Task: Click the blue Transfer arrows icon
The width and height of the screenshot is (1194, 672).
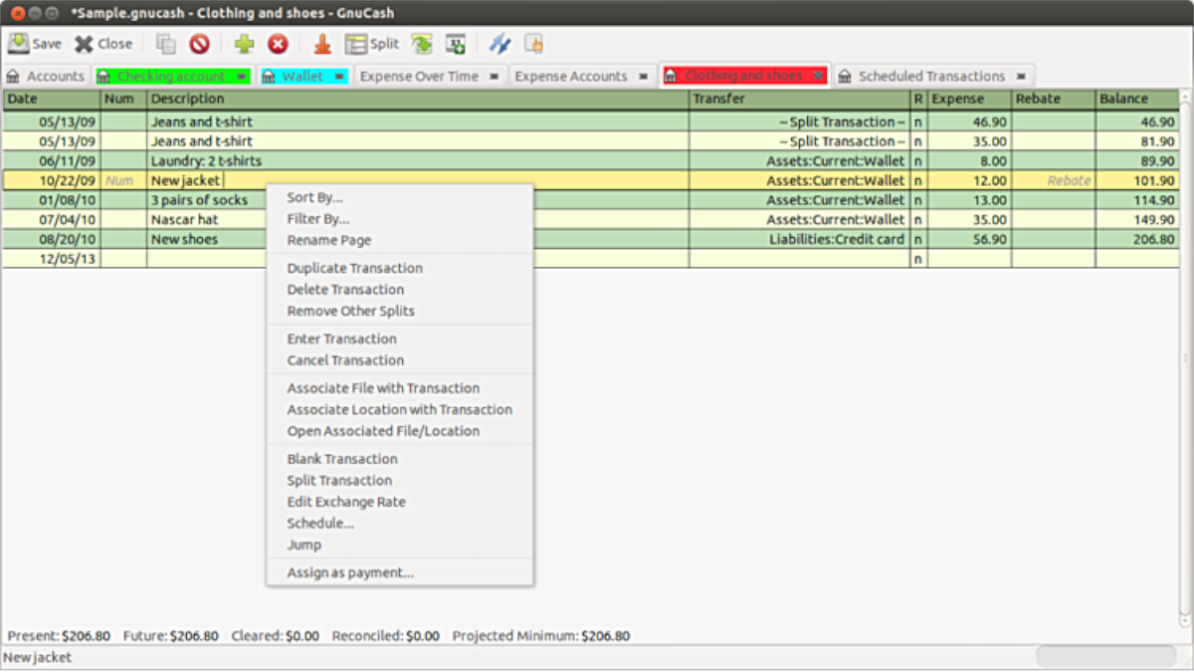Action: coord(499,43)
